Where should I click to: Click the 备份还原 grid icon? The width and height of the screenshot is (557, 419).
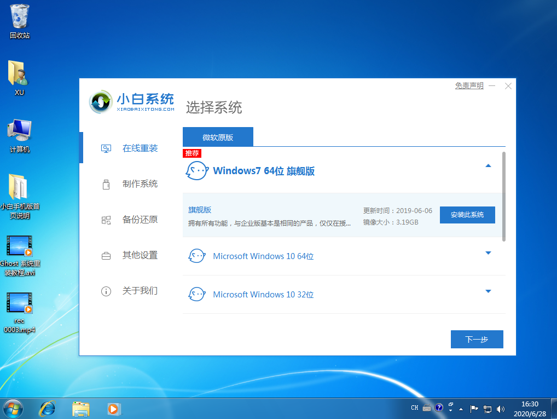click(106, 220)
